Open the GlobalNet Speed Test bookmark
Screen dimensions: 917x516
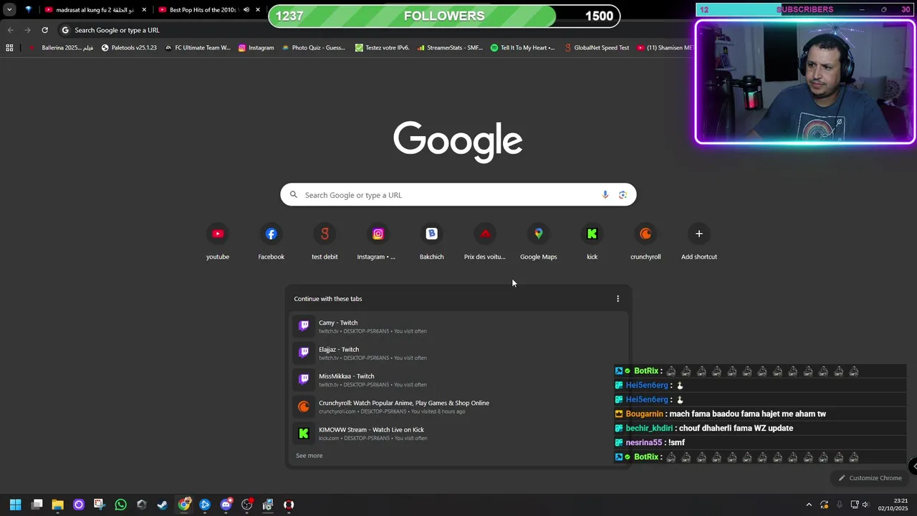[x=597, y=48]
